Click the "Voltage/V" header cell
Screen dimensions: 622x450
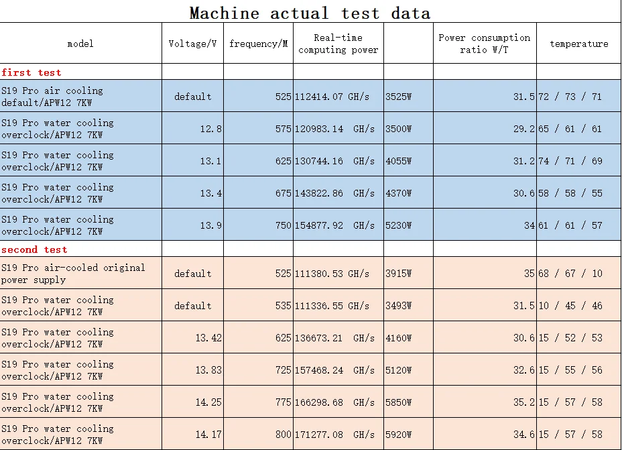(x=192, y=44)
